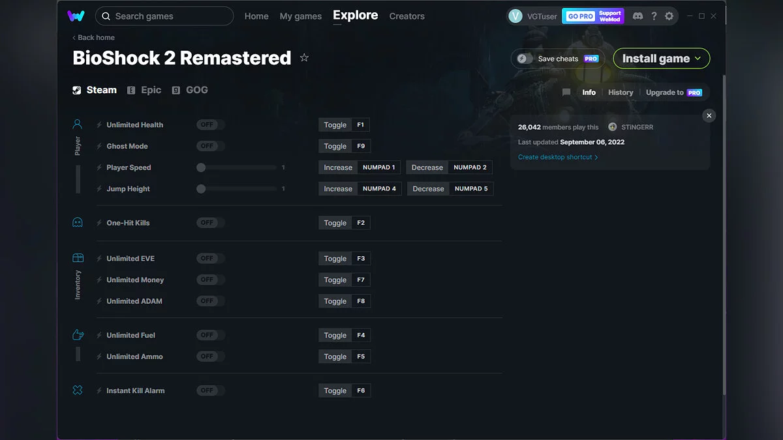Click lightning icon beside One-Hit Kills
The width and height of the screenshot is (783, 440).
click(99, 223)
